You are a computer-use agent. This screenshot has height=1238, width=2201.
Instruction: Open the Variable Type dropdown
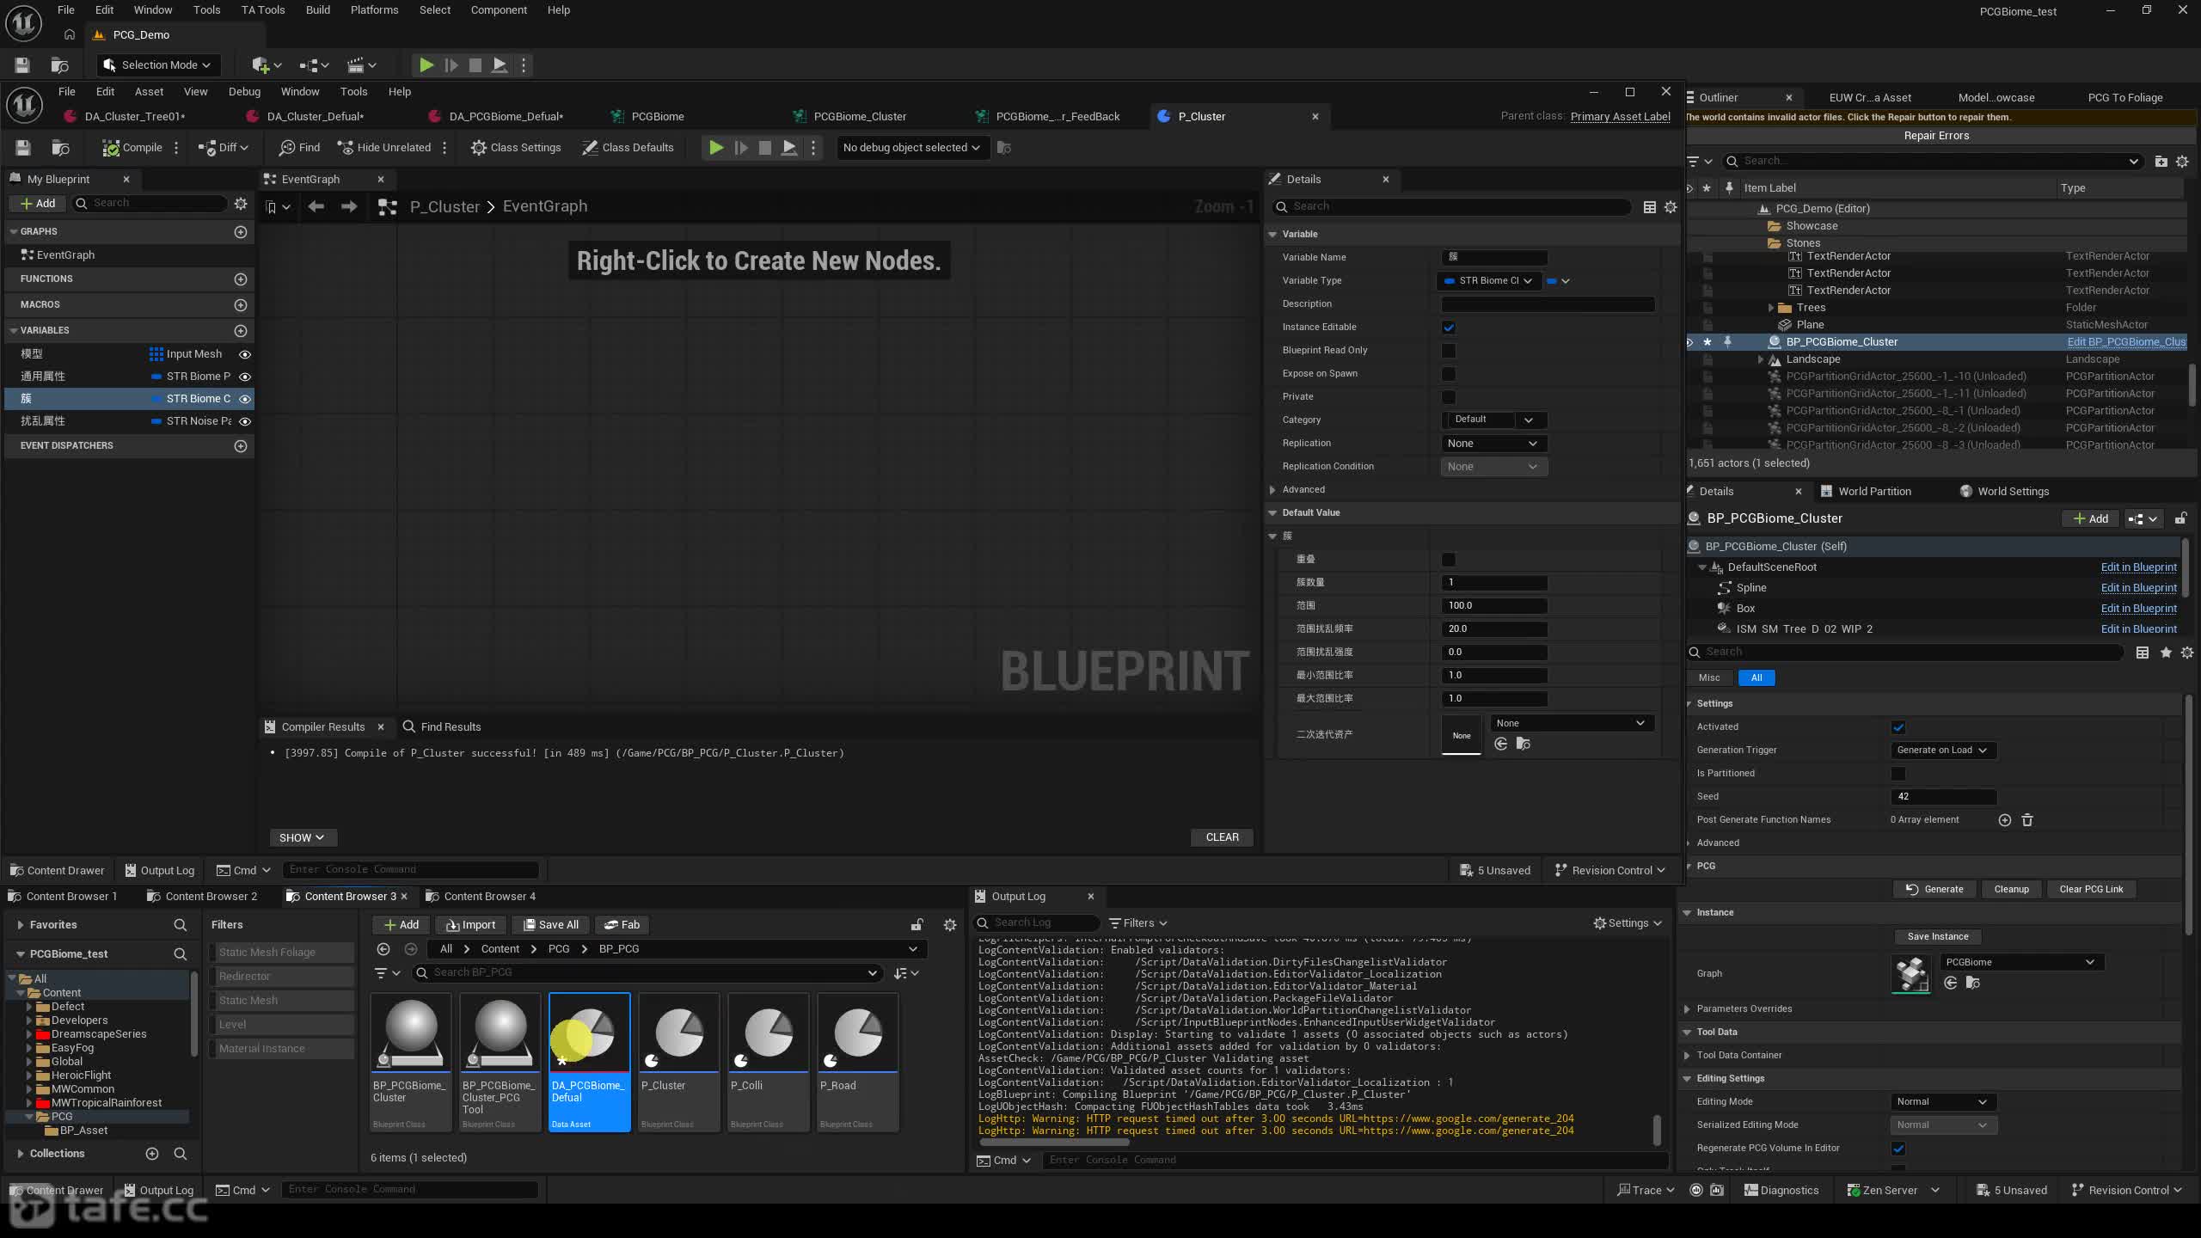tap(1488, 281)
